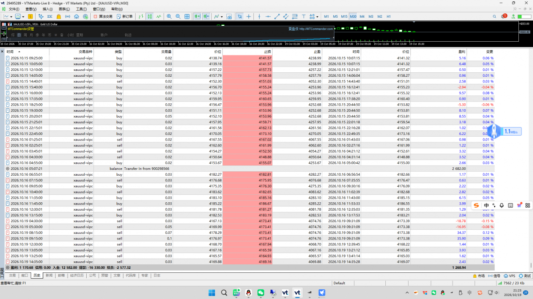Viewport: 533px width, 299px height.
Task: Expand the shapes objects dropdown arrow
Action: [x=317, y=16]
